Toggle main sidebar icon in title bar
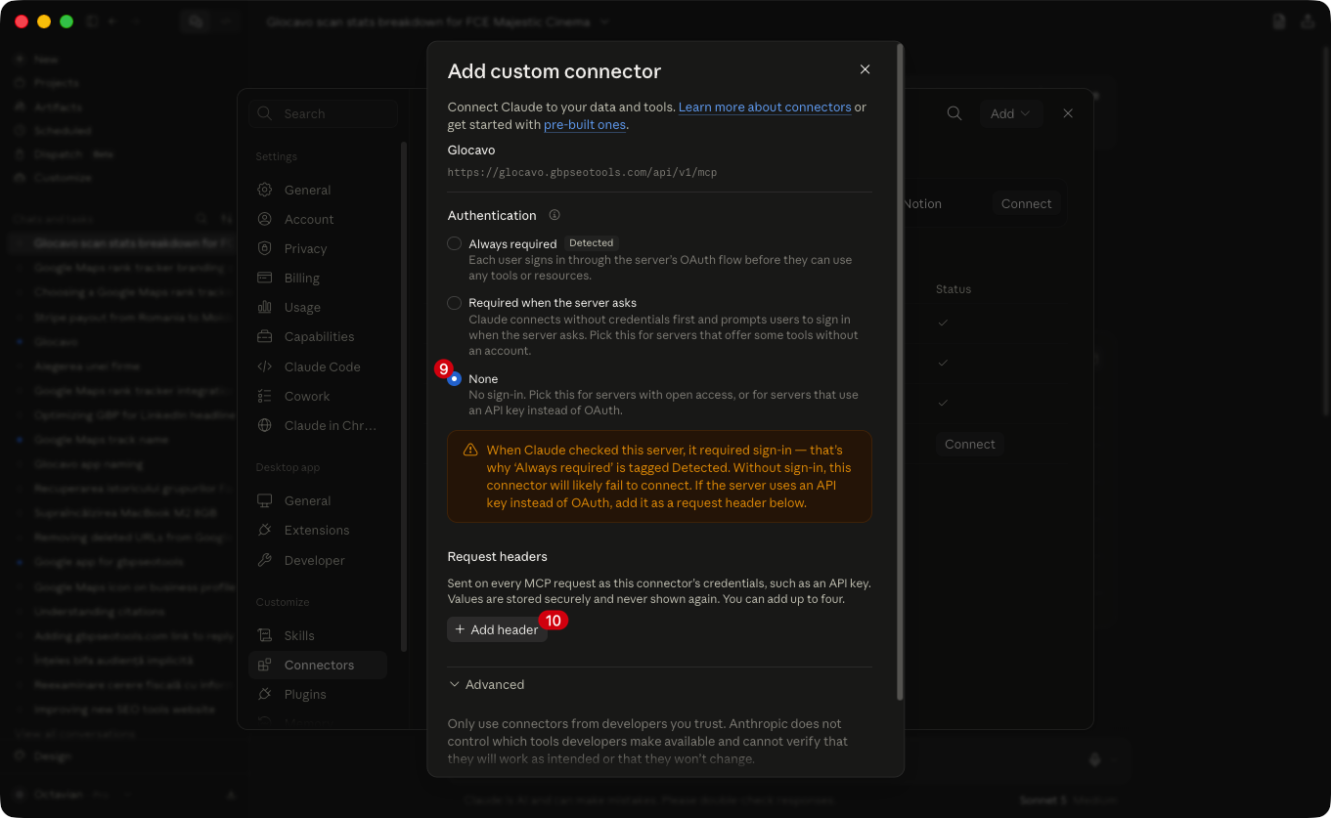Screen dimensions: 1331x818 (x=92, y=22)
